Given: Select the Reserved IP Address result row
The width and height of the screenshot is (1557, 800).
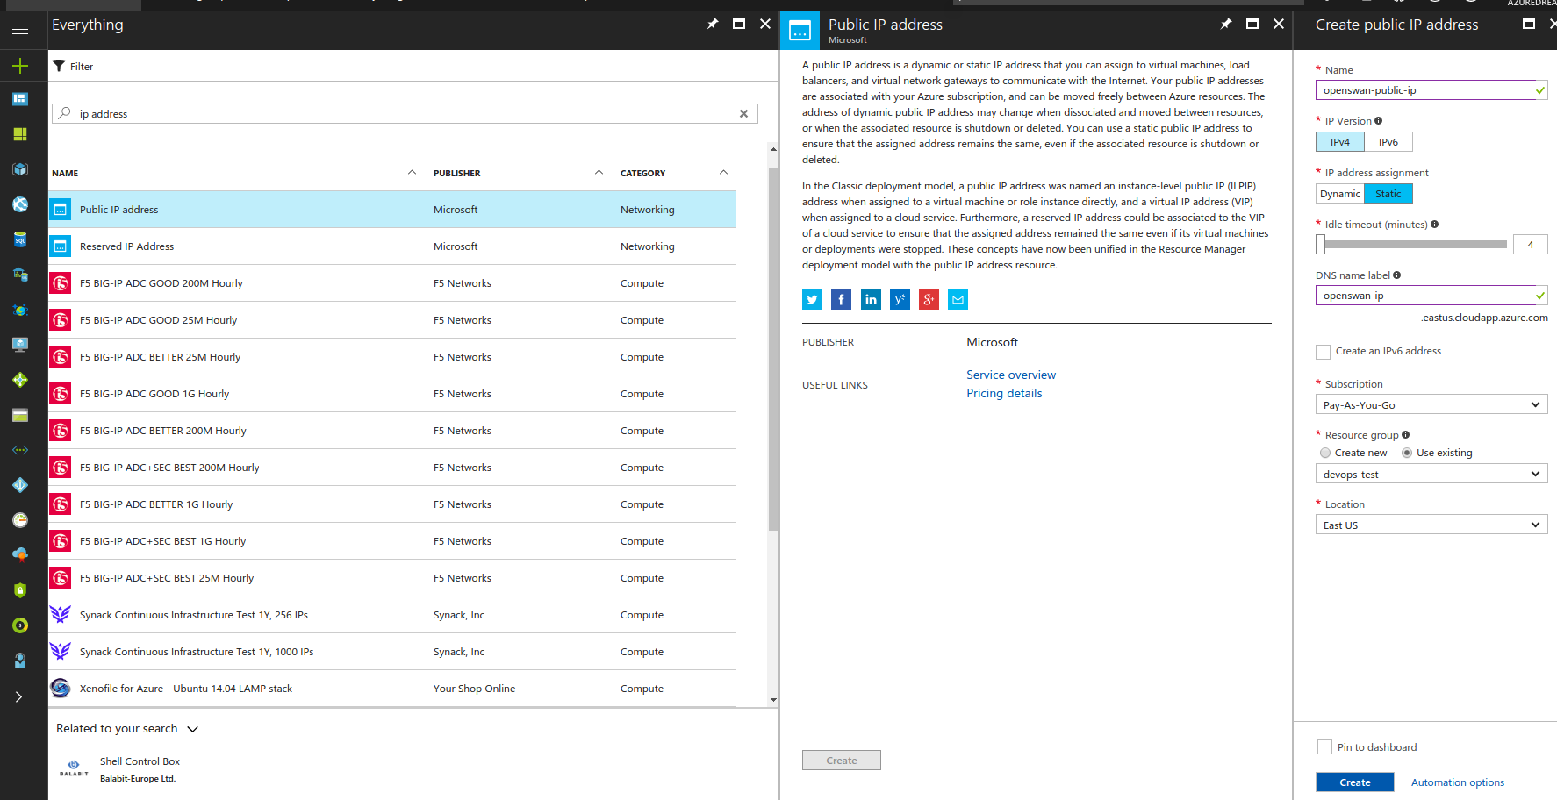Looking at the screenshot, I should [x=392, y=246].
